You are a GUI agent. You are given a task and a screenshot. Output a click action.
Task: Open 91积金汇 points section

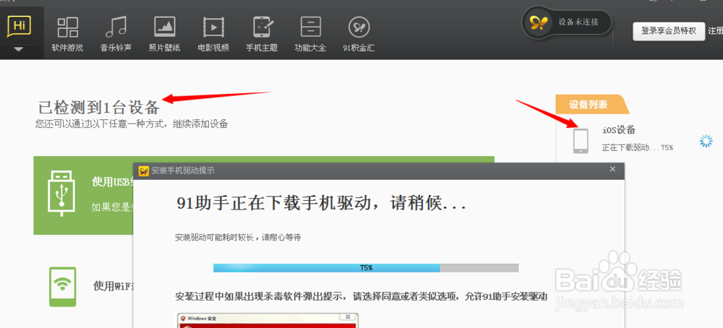click(x=359, y=35)
